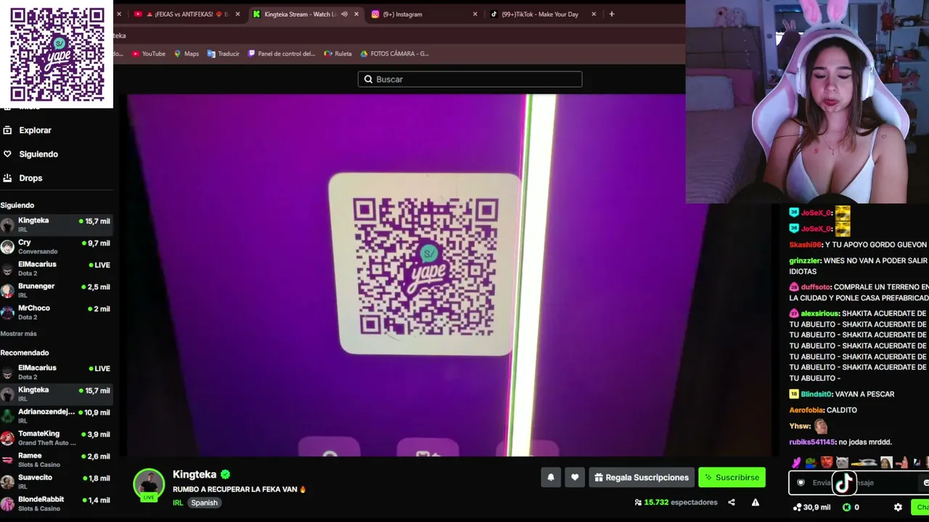This screenshot has height=522, width=929.
Task: Click the Buscar search field
Action: (470, 79)
